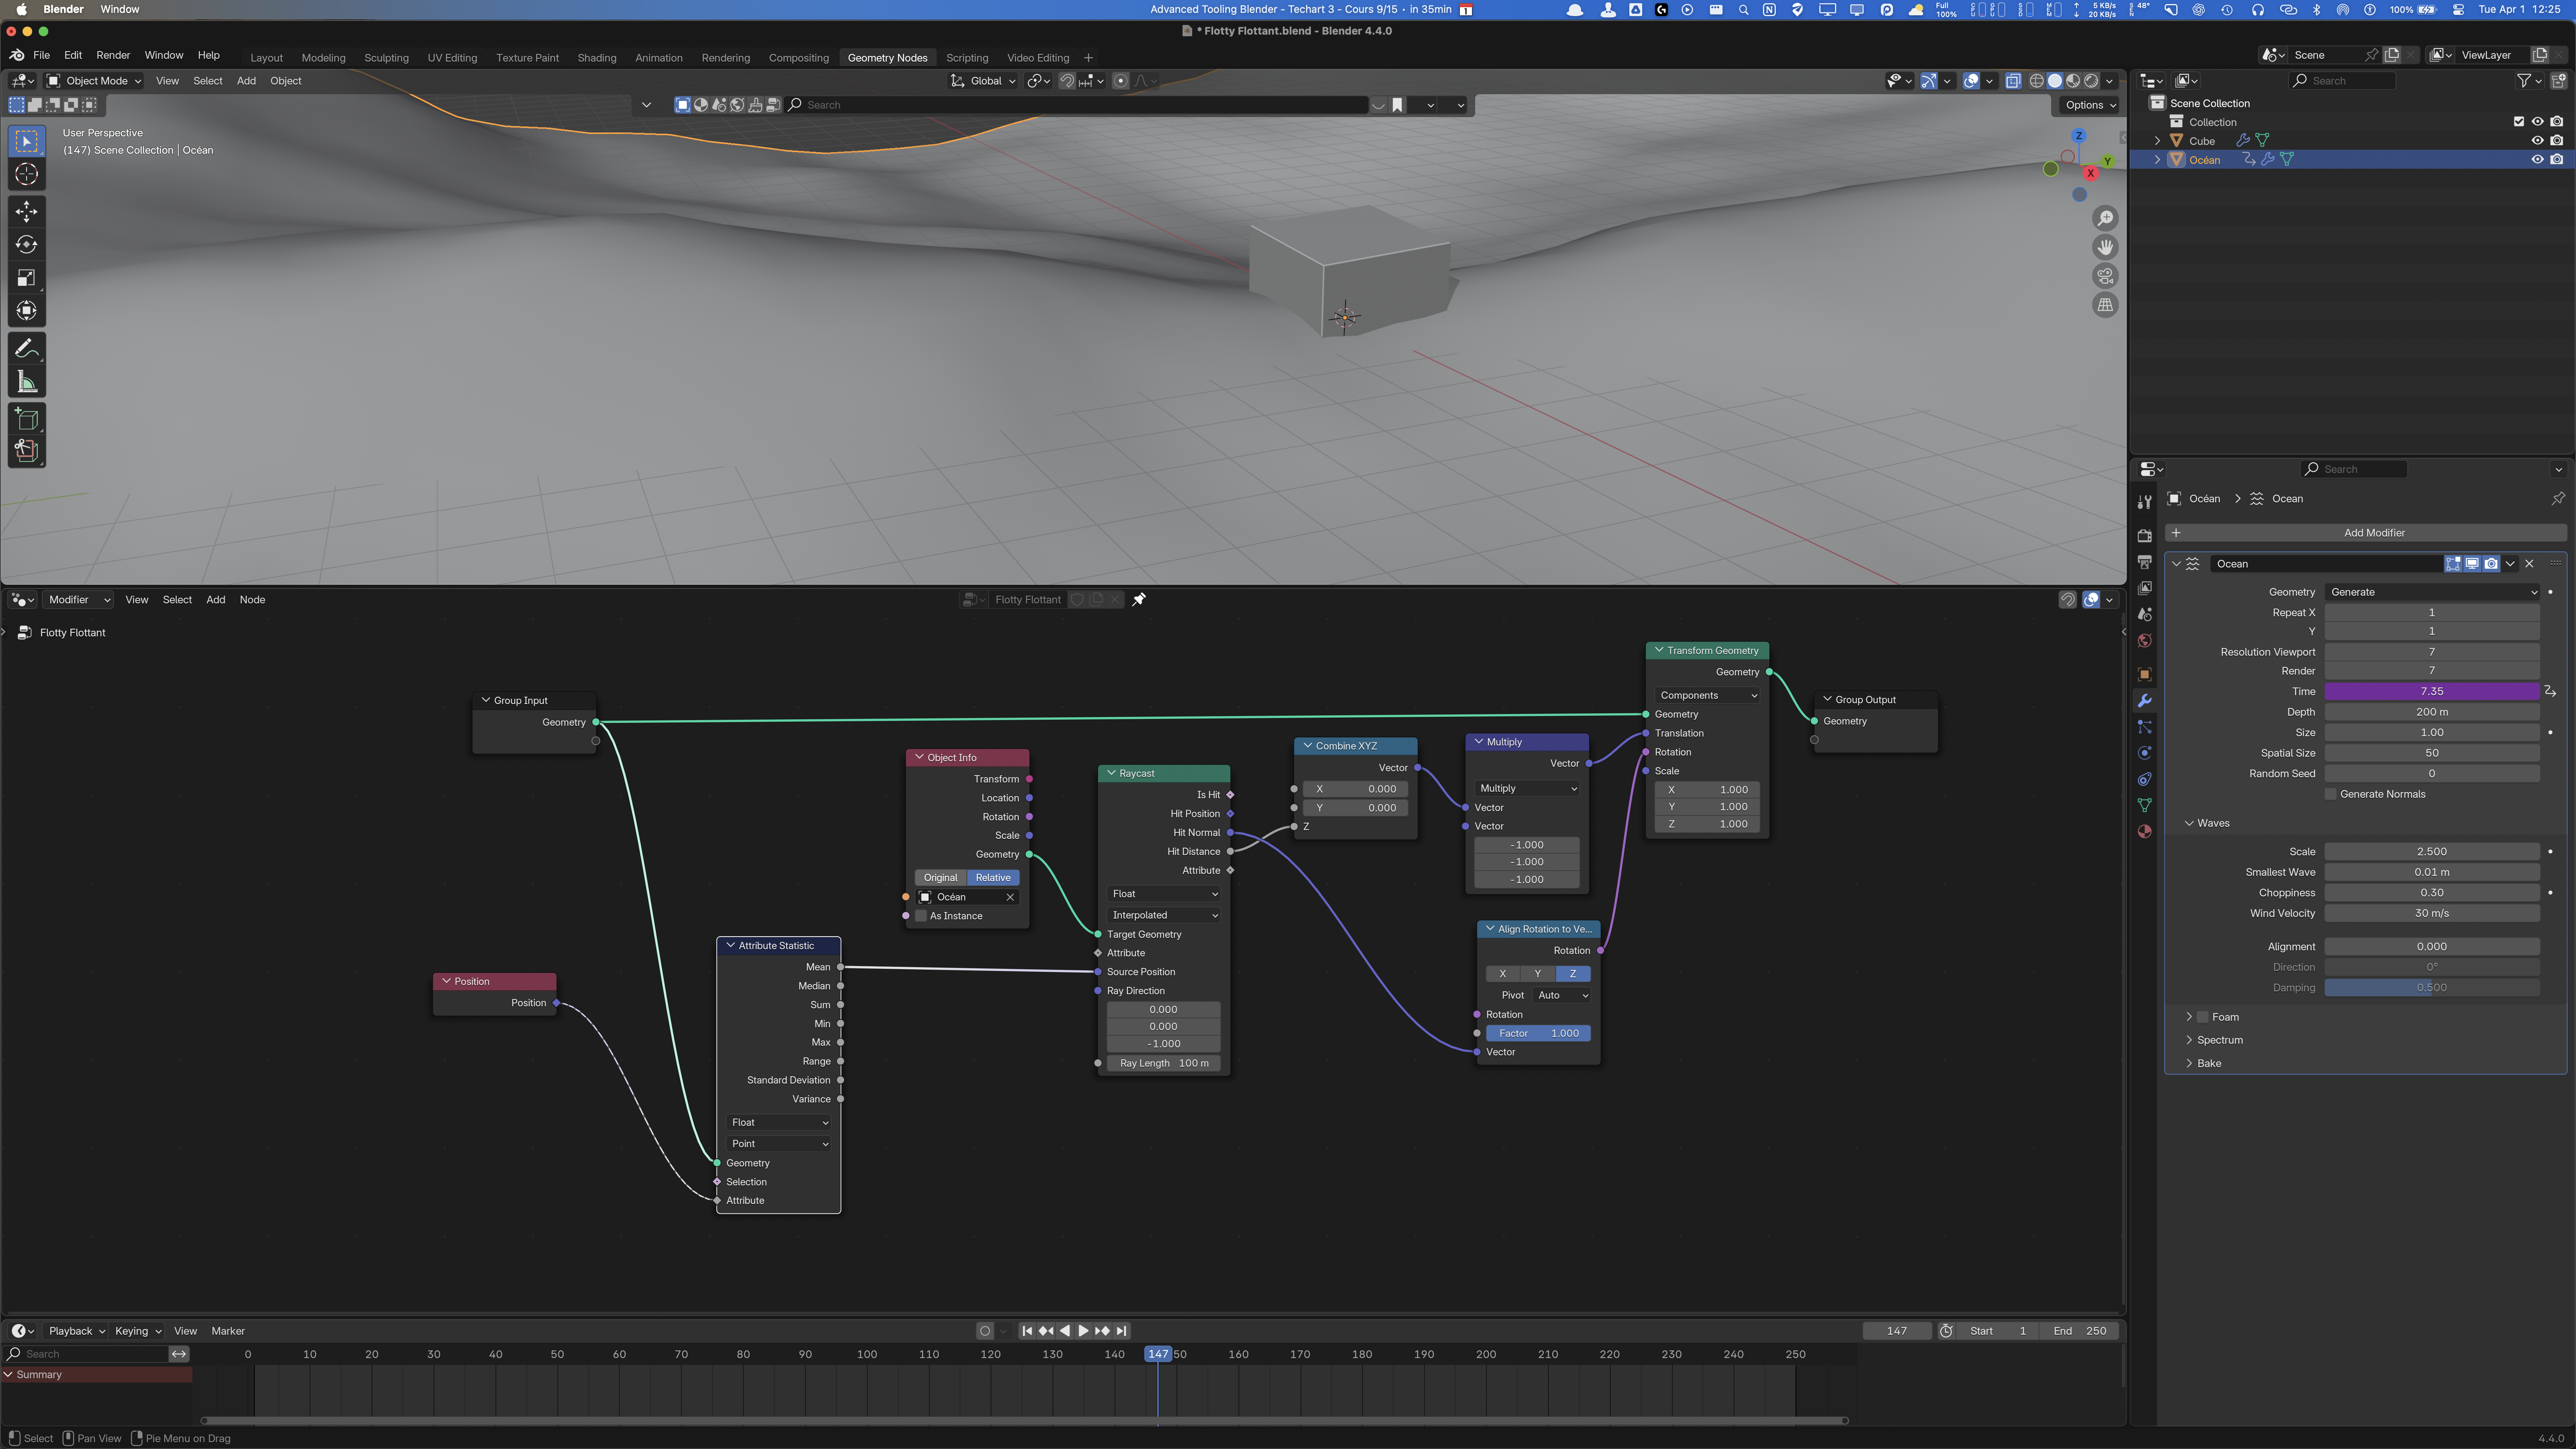Open the Playback dropdown menu
This screenshot has height=1449, width=2576.
[x=76, y=1331]
